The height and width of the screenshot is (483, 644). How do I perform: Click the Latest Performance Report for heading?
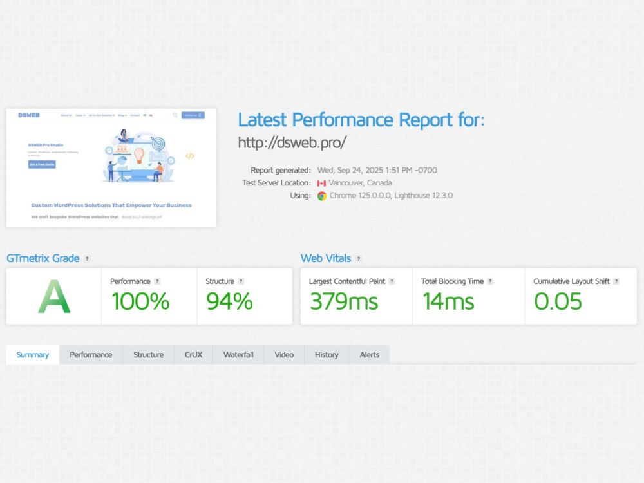[361, 120]
